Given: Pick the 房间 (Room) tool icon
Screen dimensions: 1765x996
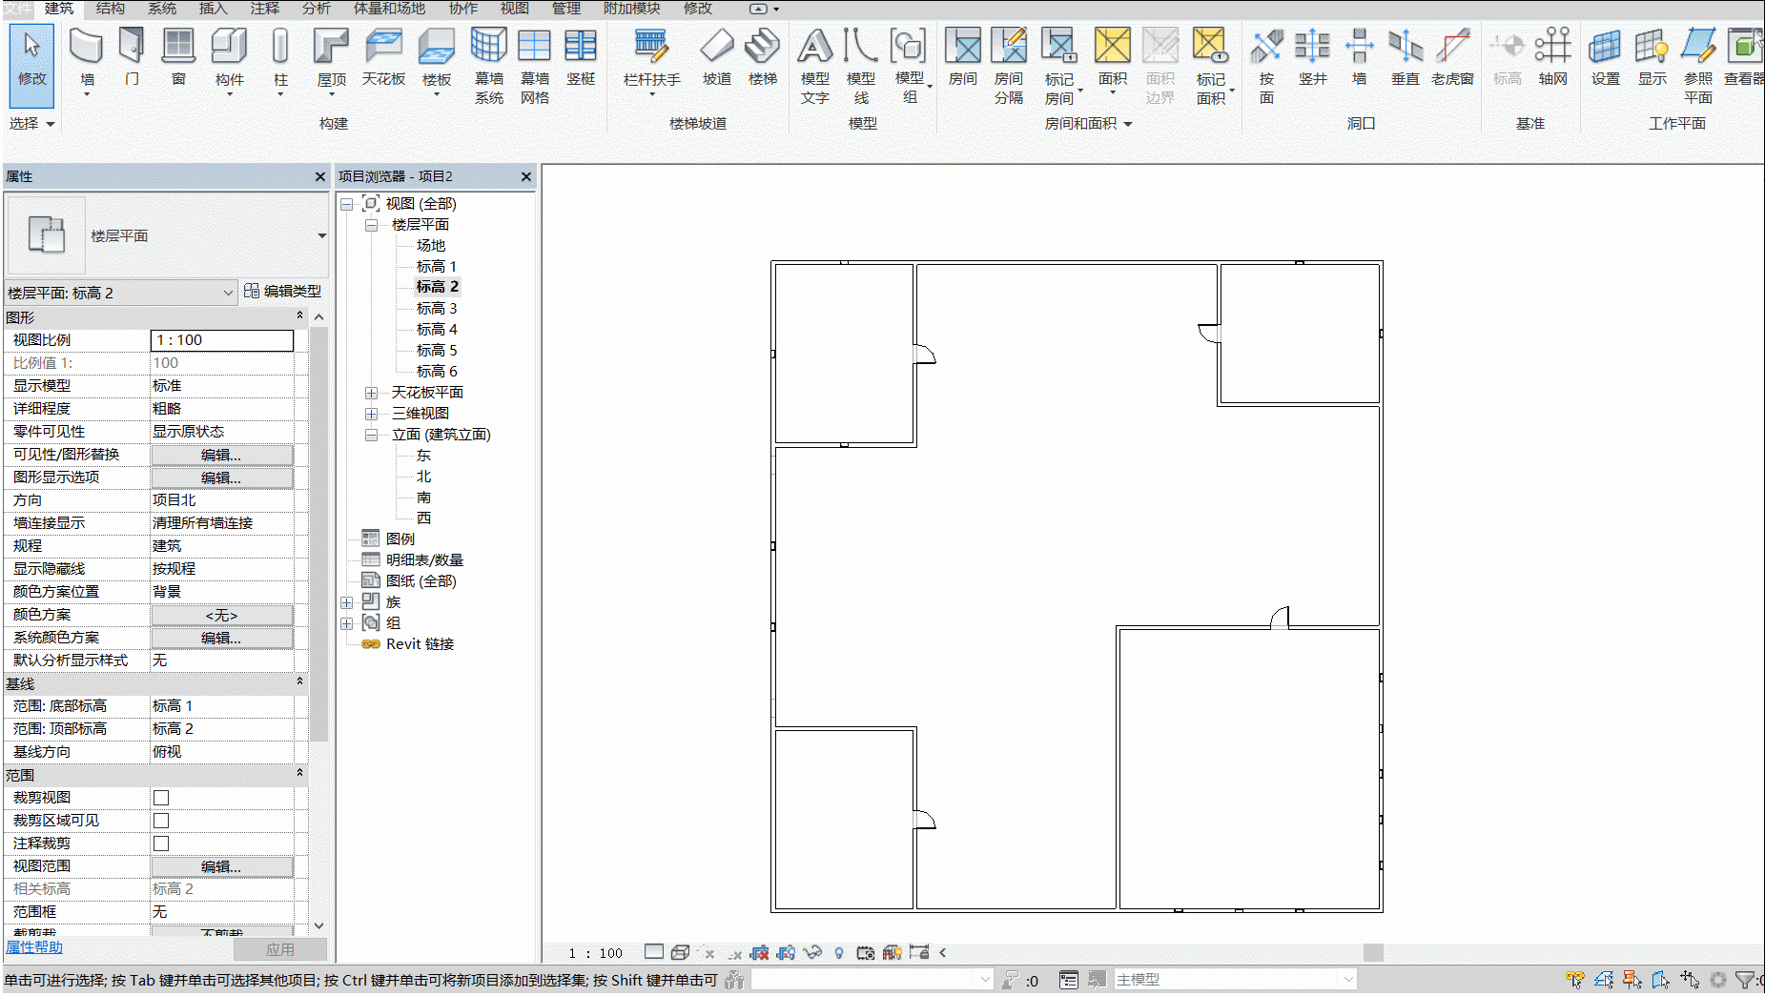Looking at the screenshot, I should 963,46.
